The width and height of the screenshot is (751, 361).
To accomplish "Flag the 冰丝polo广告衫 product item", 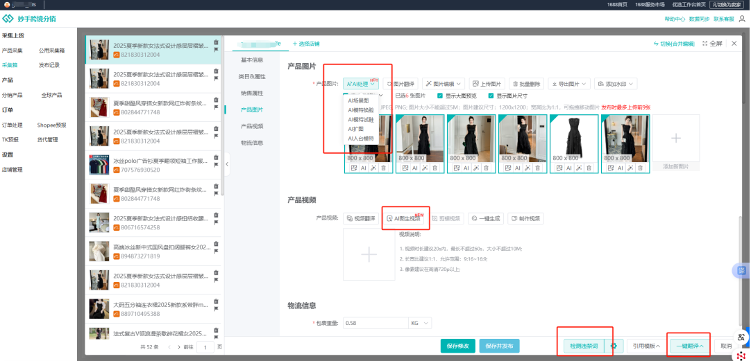I will 216,166.
